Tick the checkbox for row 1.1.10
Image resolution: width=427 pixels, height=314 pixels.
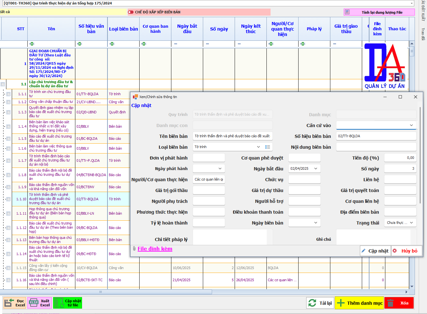tap(9, 199)
